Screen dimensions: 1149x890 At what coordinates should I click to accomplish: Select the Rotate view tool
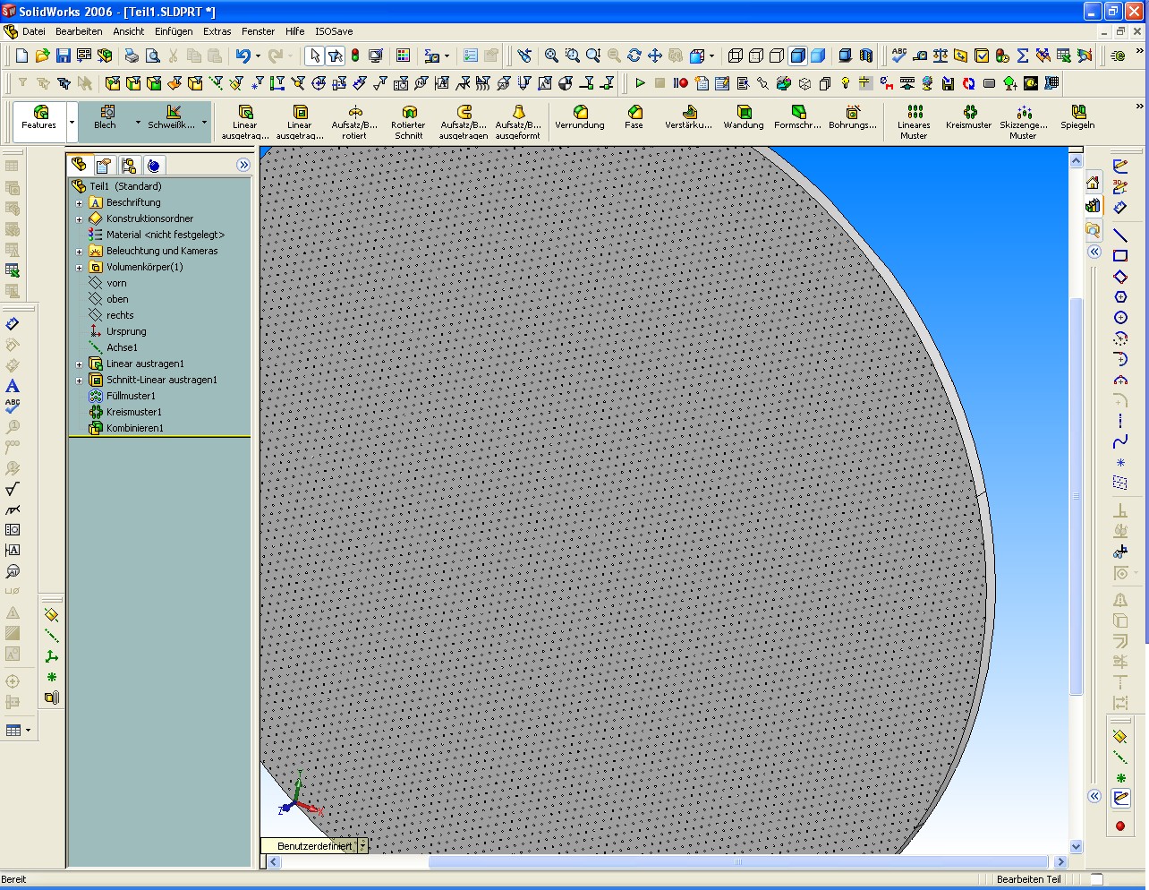point(634,56)
